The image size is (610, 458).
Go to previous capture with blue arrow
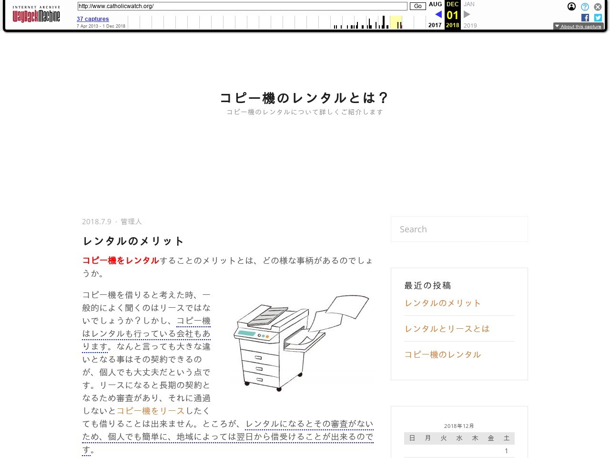[438, 14]
